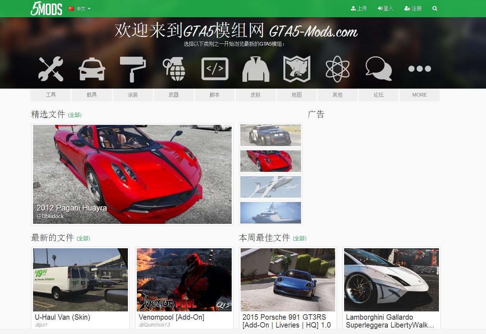
Task: Open the 登入 login link
Action: pyautogui.click(x=385, y=8)
